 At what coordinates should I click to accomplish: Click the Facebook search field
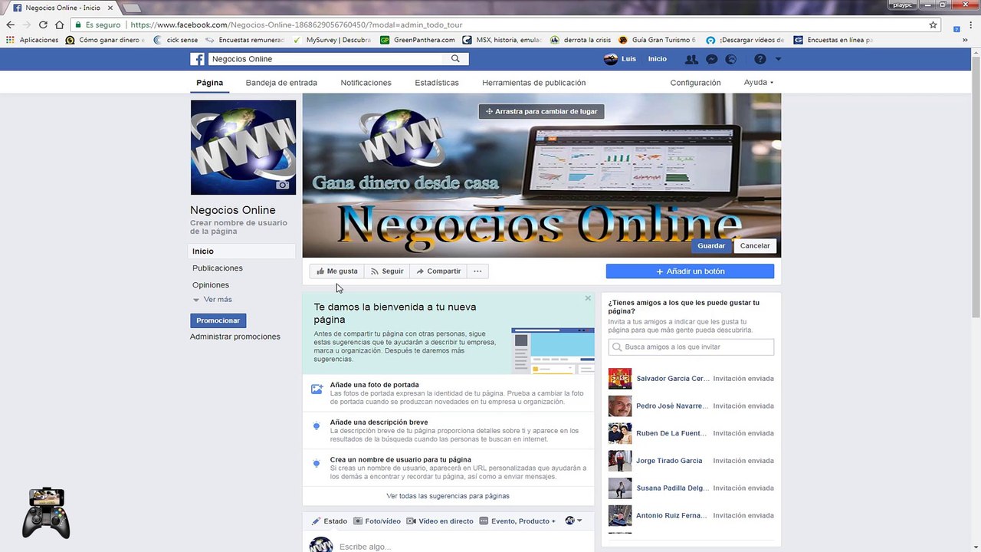(326, 59)
